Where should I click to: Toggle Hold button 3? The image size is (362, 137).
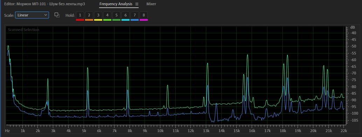pyautogui.click(x=98, y=15)
